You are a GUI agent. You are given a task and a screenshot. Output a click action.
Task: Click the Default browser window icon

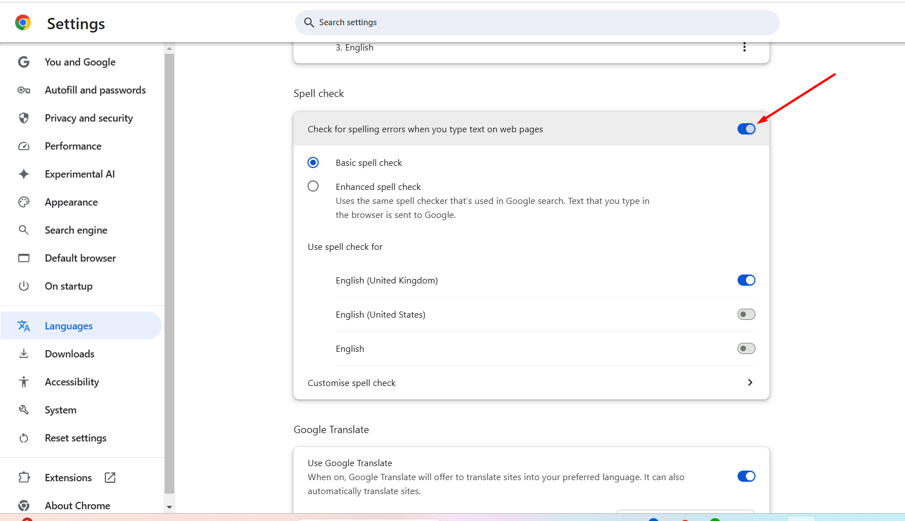coord(24,258)
